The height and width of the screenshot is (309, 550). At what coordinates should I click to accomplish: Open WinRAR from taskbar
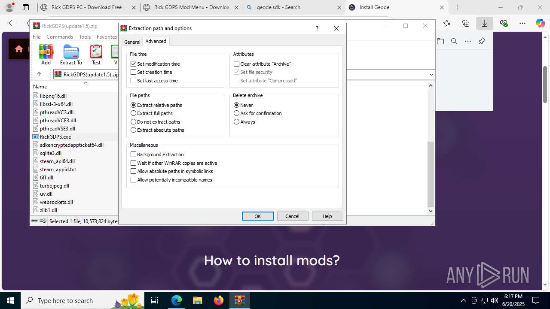click(x=239, y=300)
